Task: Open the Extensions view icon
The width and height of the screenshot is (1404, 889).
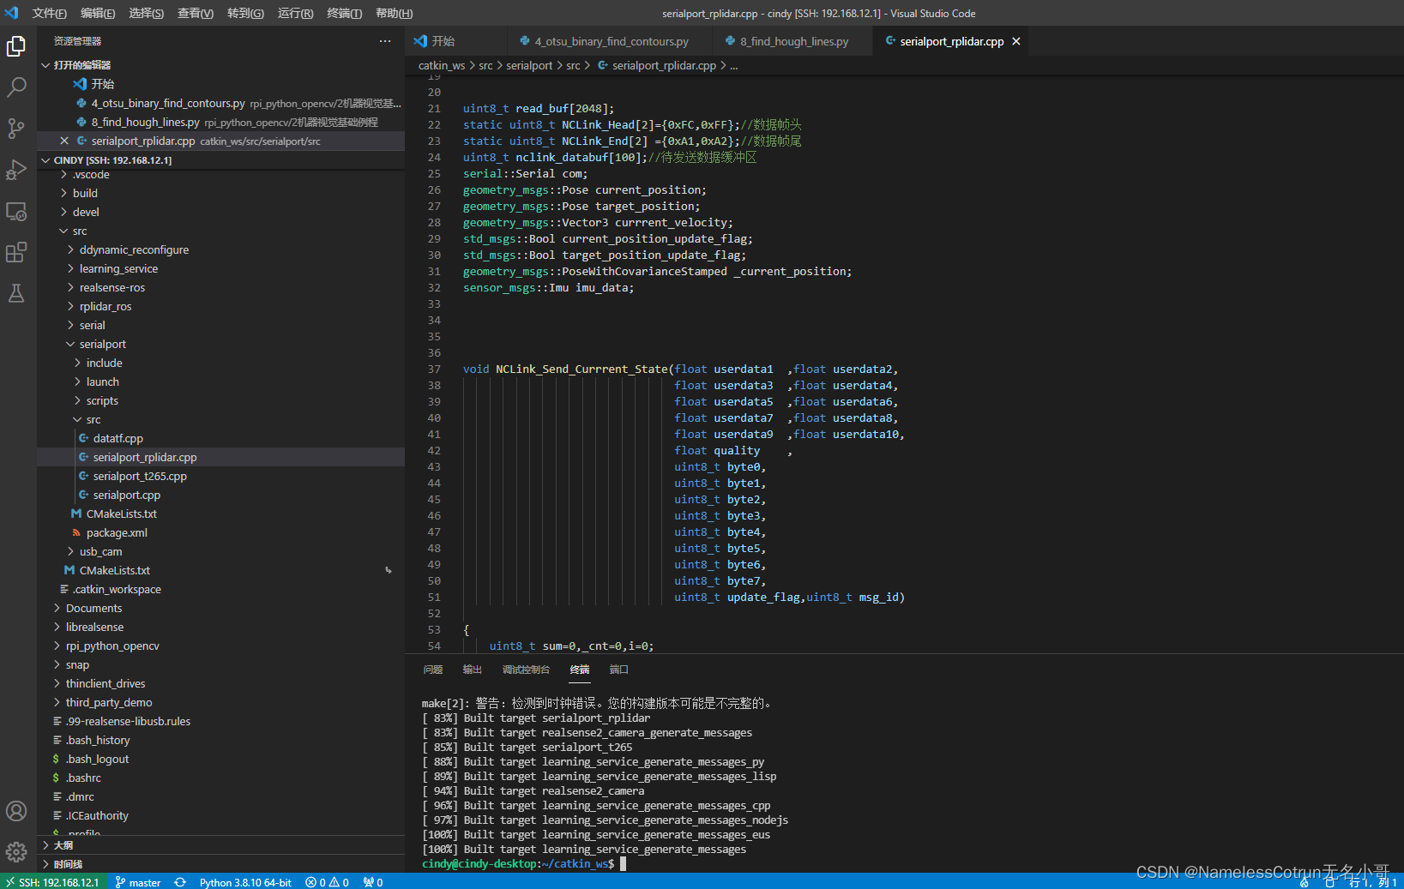Action: click(16, 252)
